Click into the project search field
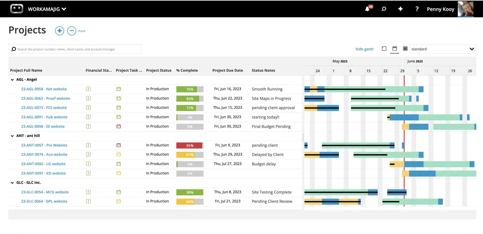 (75, 49)
